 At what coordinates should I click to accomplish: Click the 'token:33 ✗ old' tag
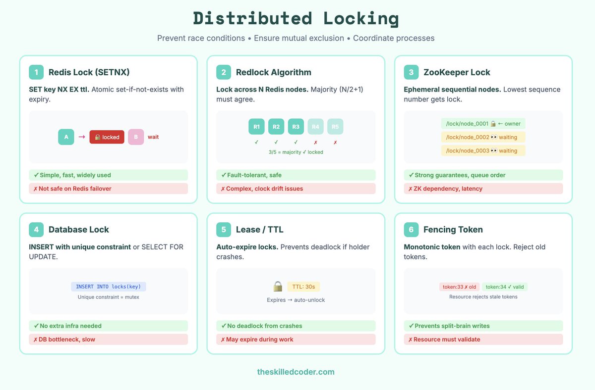[459, 287]
